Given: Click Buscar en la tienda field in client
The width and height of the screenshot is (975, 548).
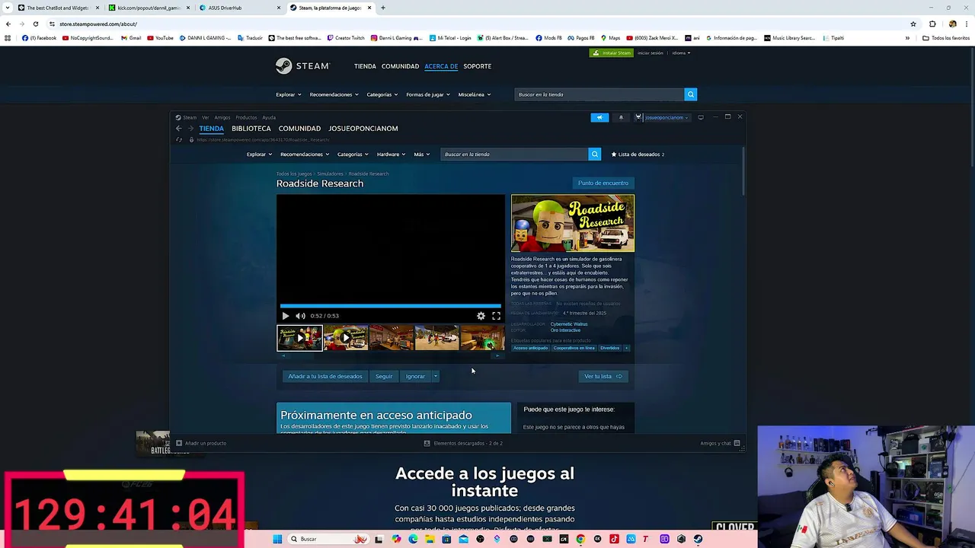Looking at the screenshot, I should pos(514,155).
